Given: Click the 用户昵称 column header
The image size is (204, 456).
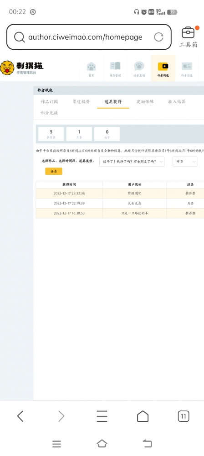Looking at the screenshot, I should click(135, 185).
